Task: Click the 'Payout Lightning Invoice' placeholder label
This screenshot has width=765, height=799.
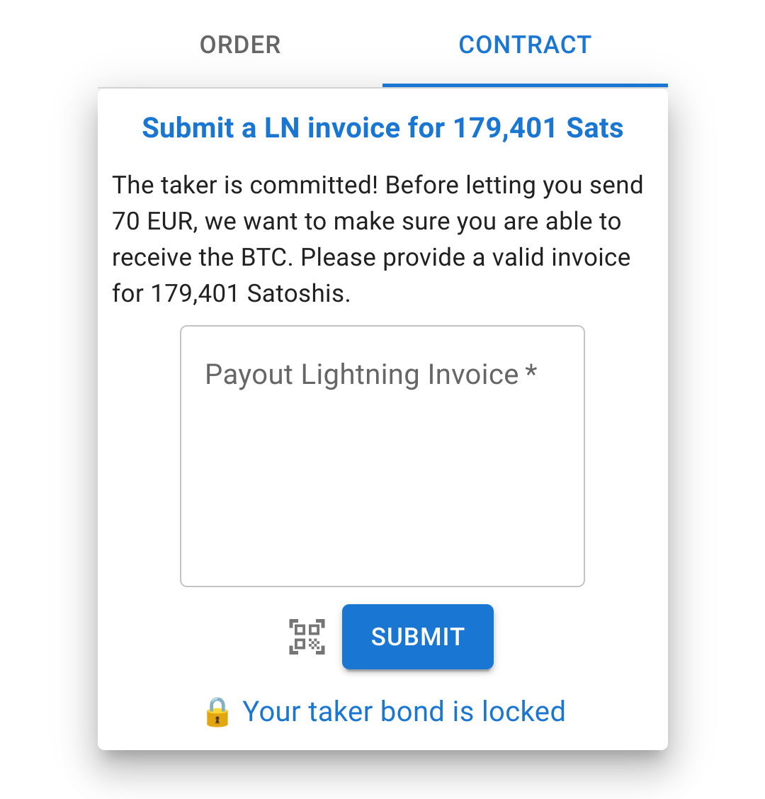Action: 361,375
